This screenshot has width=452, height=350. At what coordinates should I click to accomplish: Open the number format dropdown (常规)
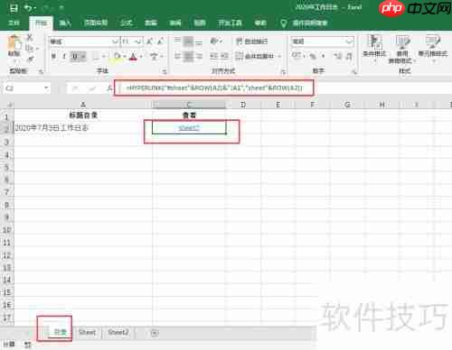[350, 41]
